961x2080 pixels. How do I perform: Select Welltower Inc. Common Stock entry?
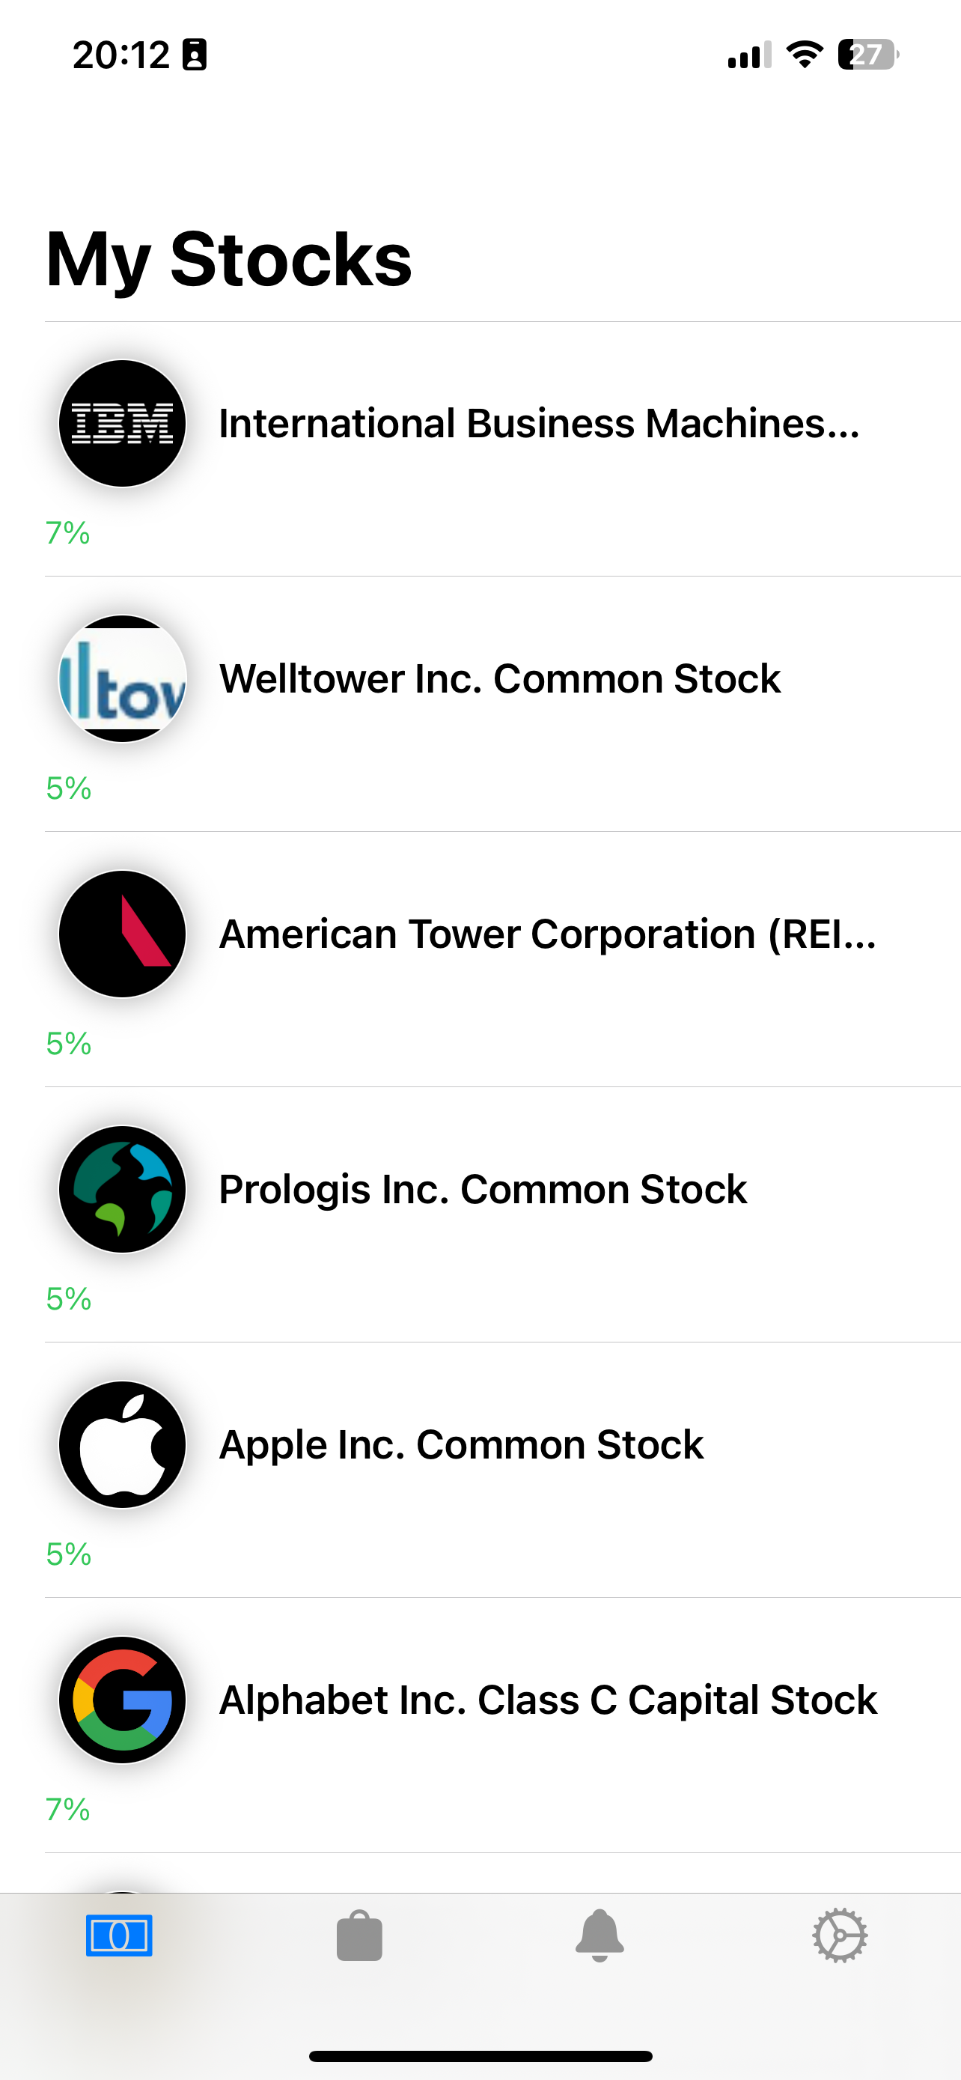(500, 678)
